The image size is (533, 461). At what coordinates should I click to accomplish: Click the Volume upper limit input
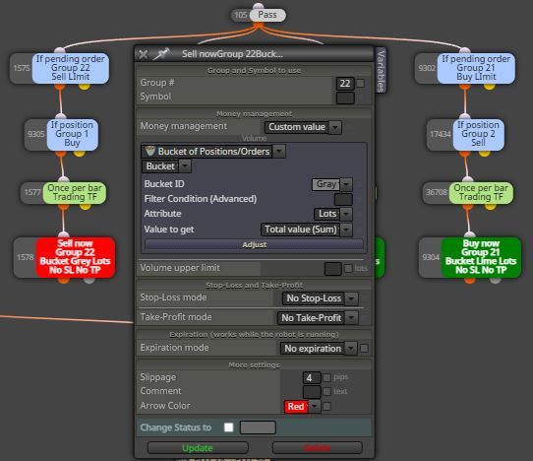332,268
